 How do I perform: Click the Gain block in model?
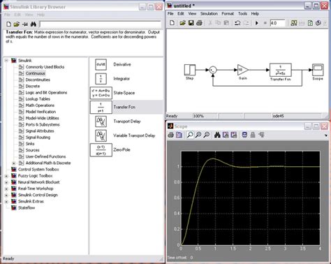coord(242,70)
